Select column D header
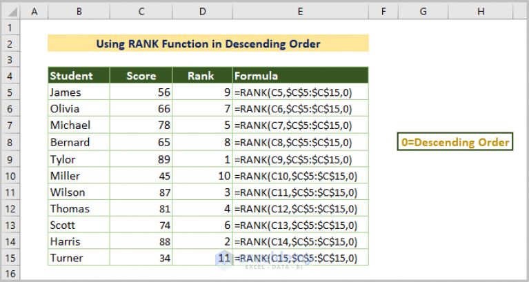This screenshot has height=282, width=529. coord(202,12)
